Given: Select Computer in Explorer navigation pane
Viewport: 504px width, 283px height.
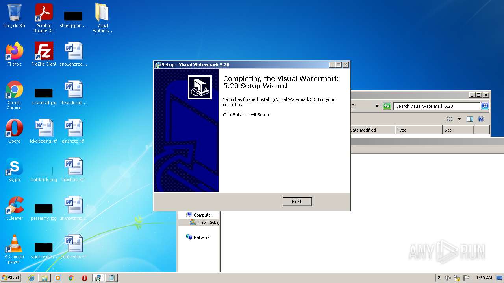Looking at the screenshot, I should pyautogui.click(x=199, y=215).
